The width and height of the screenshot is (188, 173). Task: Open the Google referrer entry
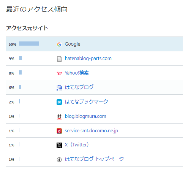point(73,44)
